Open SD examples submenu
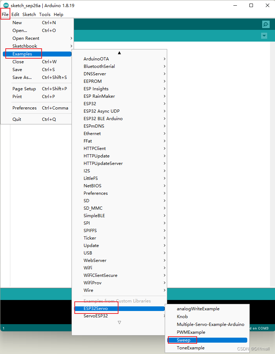Image resolution: width=275 pixels, height=354 pixels. pos(120,200)
